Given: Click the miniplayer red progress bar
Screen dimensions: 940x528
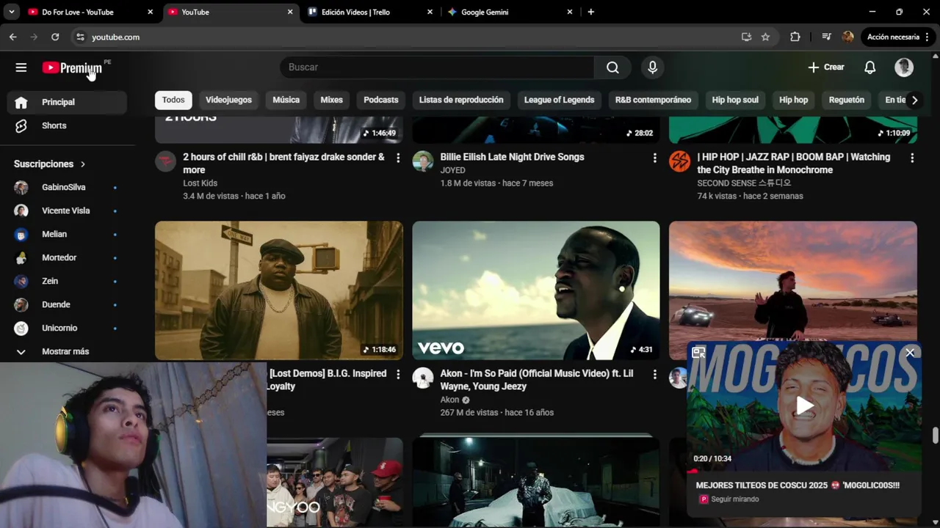Looking at the screenshot, I should [692, 471].
